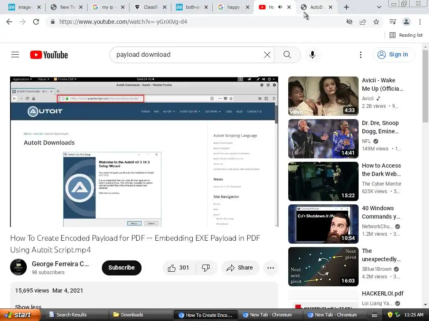Click the magnifier search button
The height and width of the screenshot is (321, 429).
pyautogui.click(x=287, y=55)
